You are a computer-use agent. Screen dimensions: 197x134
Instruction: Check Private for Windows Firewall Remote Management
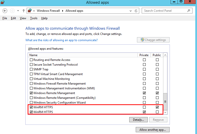[x=144, y=84]
